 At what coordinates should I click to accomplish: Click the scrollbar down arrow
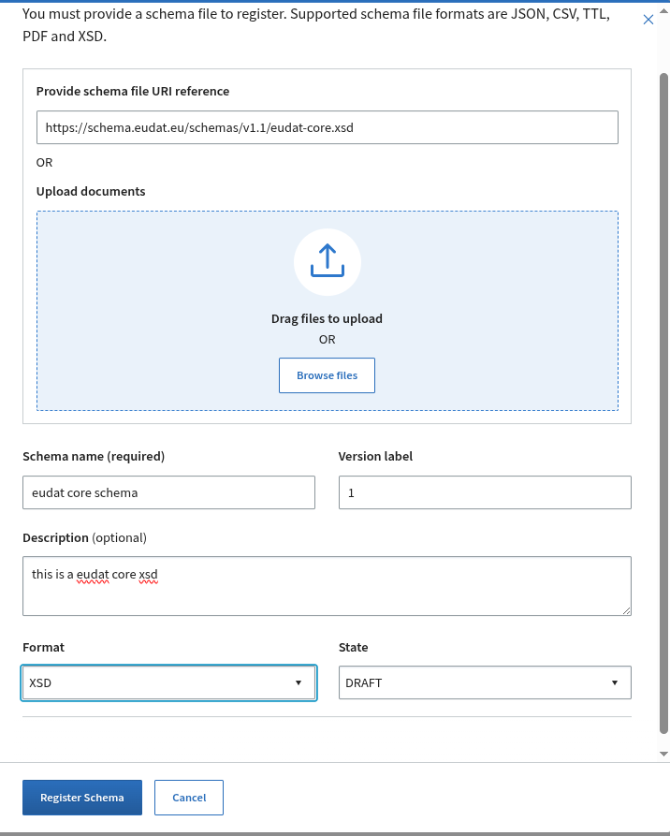663,754
